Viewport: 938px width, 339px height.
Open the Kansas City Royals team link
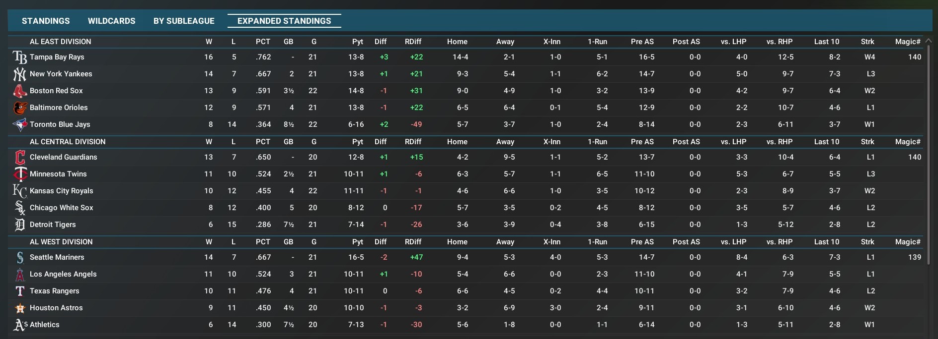pyautogui.click(x=61, y=191)
